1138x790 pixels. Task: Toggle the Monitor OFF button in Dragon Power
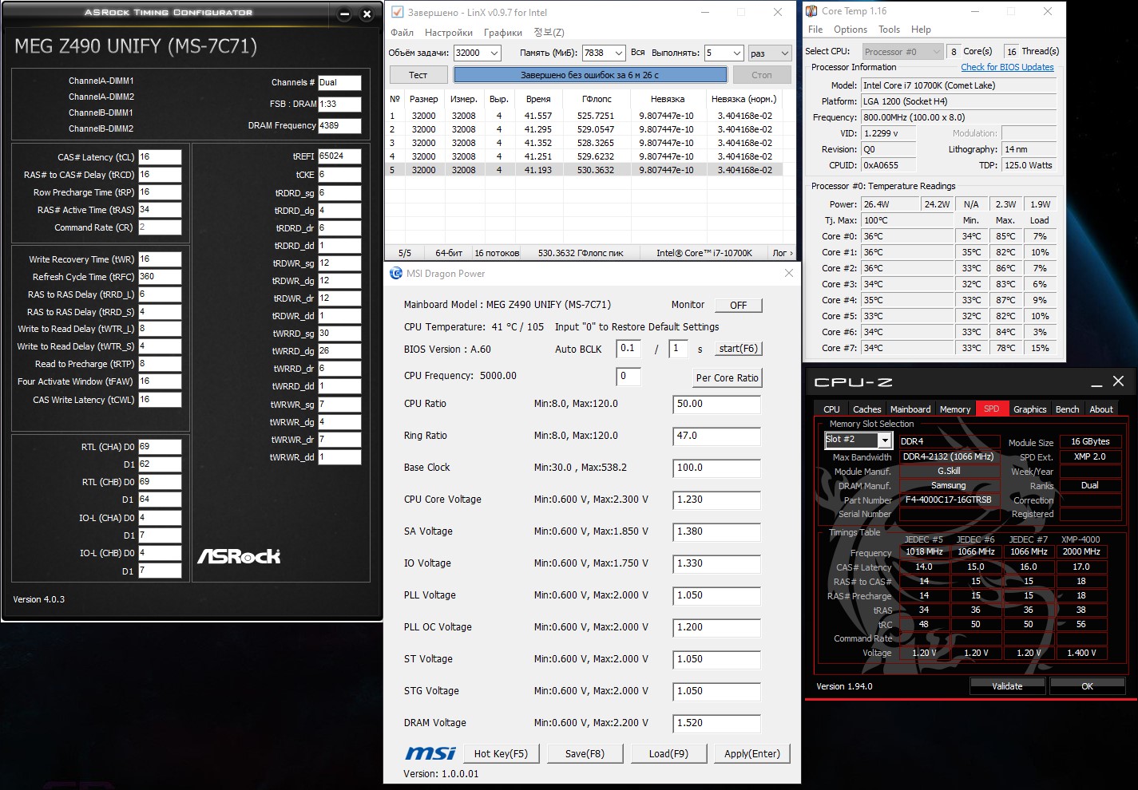[x=738, y=305]
